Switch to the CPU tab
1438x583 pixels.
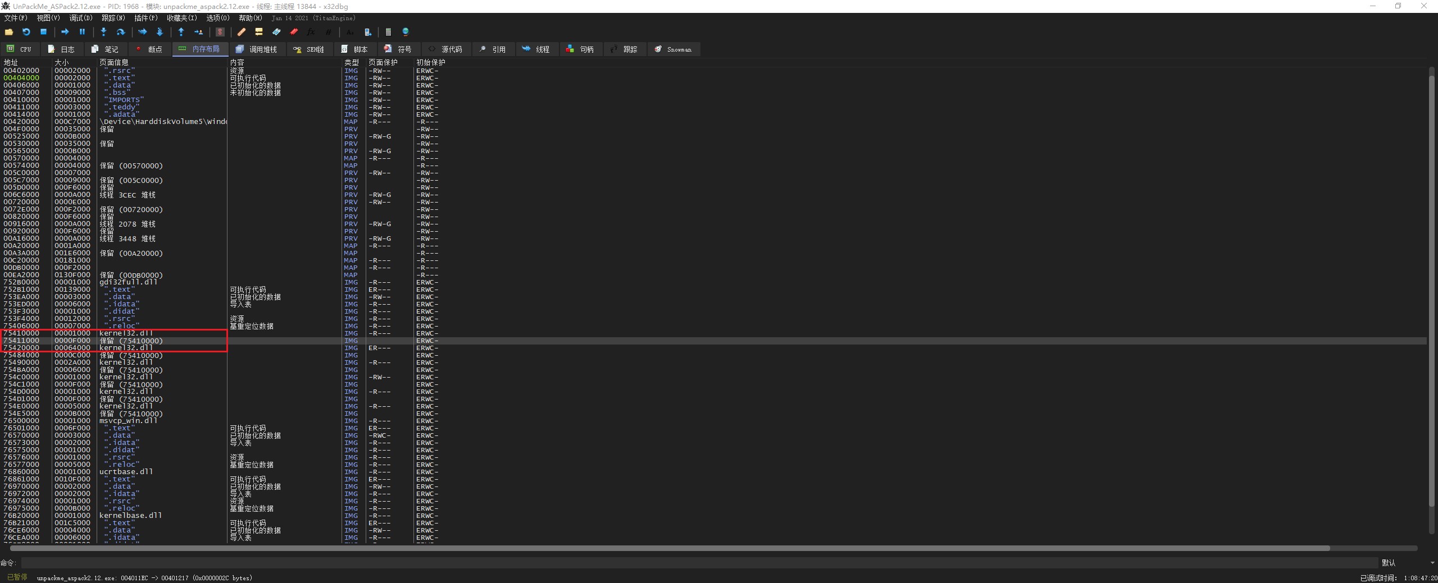tap(20, 49)
